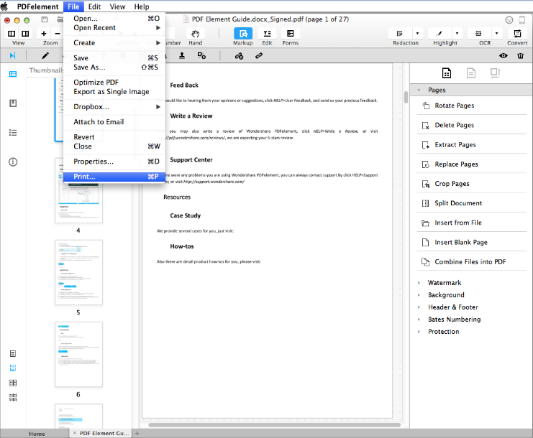Screen dimensions: 533x438
Task: Expand the Header & Footer section
Action: (x=419, y=307)
